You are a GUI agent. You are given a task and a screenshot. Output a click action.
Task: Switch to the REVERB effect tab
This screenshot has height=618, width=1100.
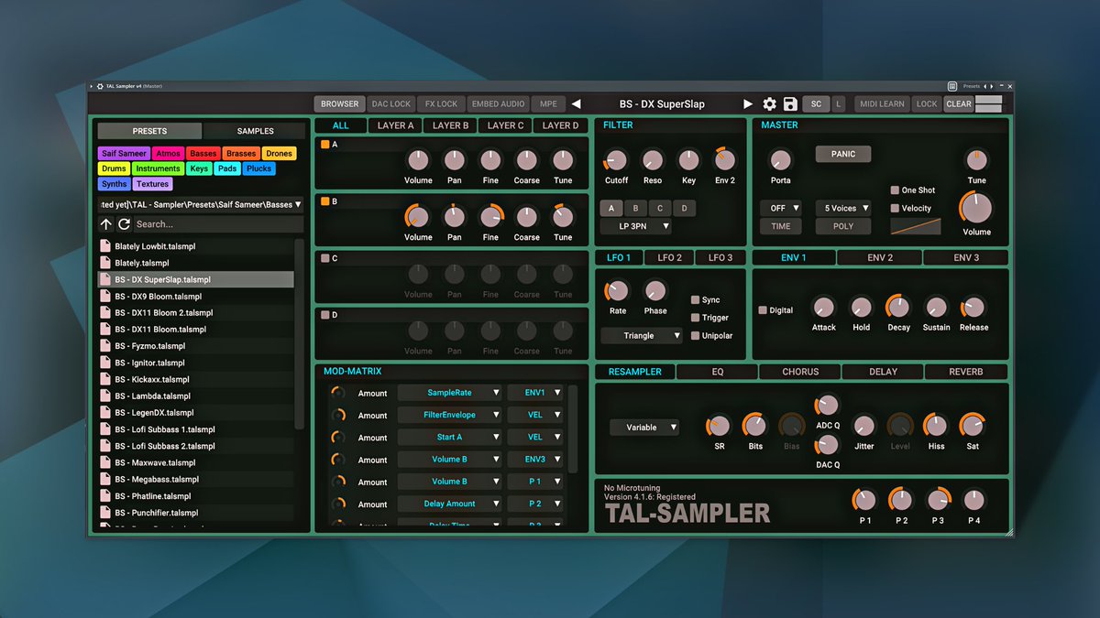click(966, 372)
